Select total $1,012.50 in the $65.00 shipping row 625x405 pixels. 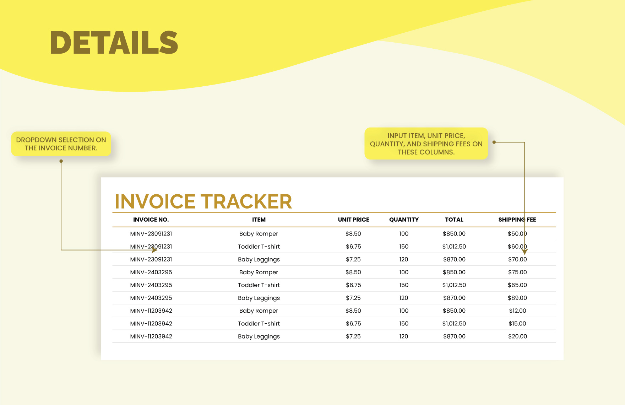point(454,285)
